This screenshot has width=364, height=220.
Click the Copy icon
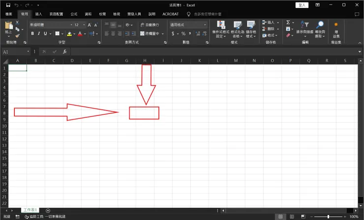(x=17, y=29)
